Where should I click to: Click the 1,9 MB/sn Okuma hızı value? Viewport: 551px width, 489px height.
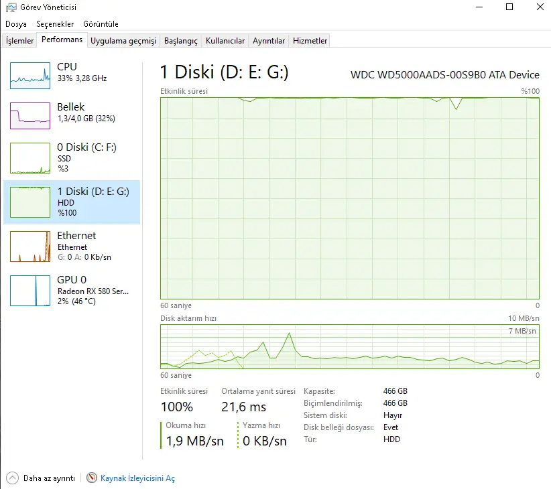pyautogui.click(x=194, y=441)
